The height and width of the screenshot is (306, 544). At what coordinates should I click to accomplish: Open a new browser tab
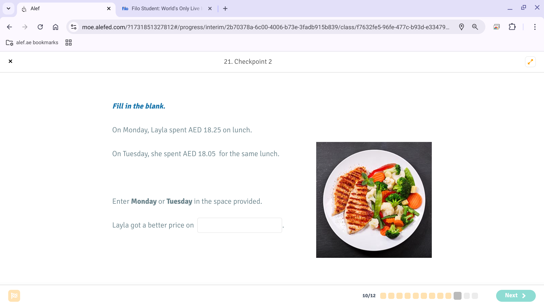pyautogui.click(x=225, y=8)
